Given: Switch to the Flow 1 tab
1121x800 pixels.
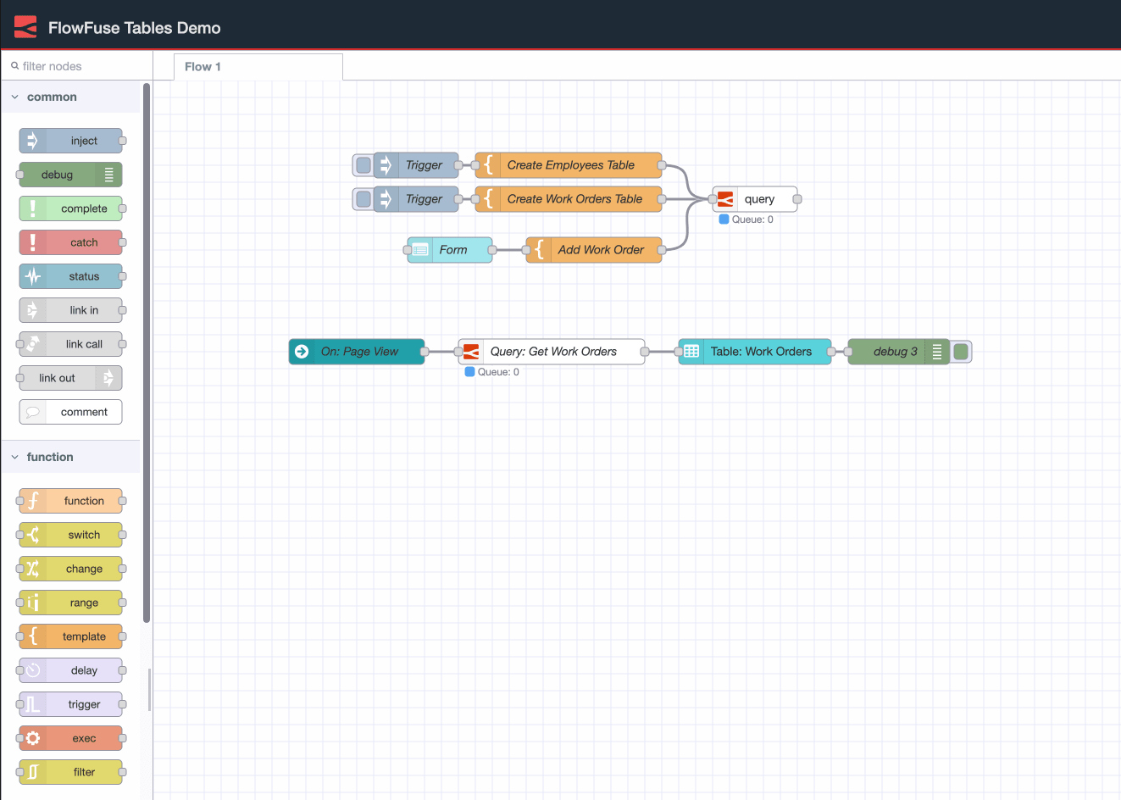Looking at the screenshot, I should [203, 66].
